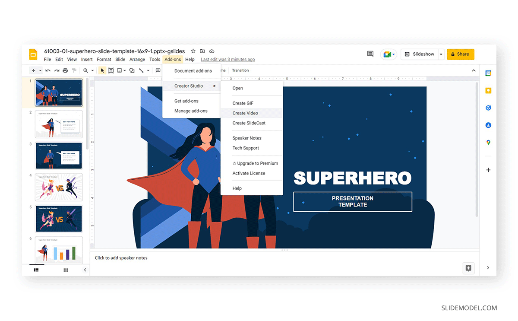Open Contacts side panel
This screenshot has height=321, width=518.
coord(488,125)
